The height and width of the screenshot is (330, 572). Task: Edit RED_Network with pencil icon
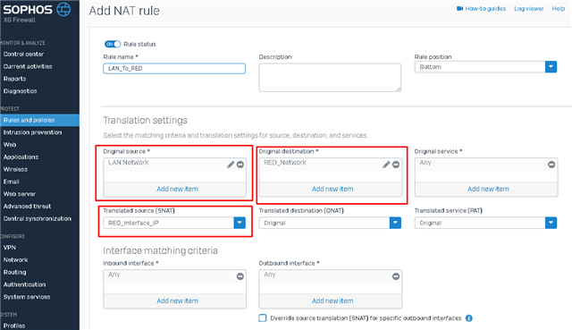pyautogui.click(x=386, y=165)
